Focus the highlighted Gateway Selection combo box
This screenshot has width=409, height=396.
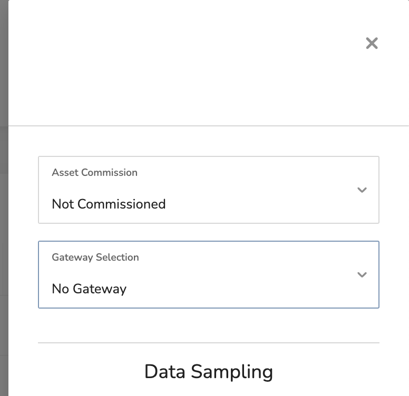(208, 274)
